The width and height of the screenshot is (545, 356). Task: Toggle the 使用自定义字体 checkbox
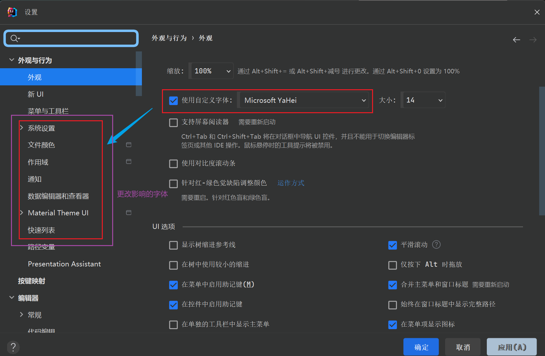pyautogui.click(x=174, y=101)
